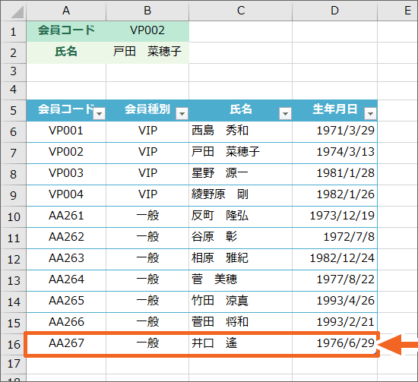Select row 1 header
418x382 pixels.
[x=14, y=31]
